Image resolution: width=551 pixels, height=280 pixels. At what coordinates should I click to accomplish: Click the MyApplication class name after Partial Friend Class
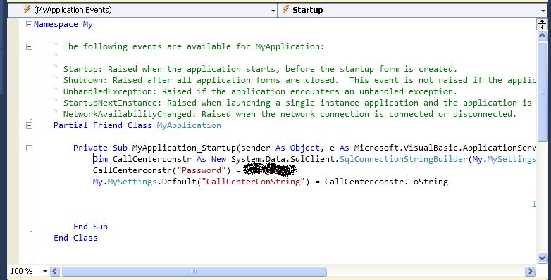[x=189, y=125]
